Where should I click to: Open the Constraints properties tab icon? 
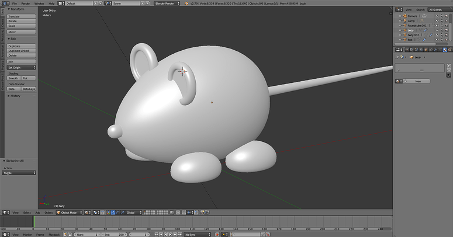point(430,50)
